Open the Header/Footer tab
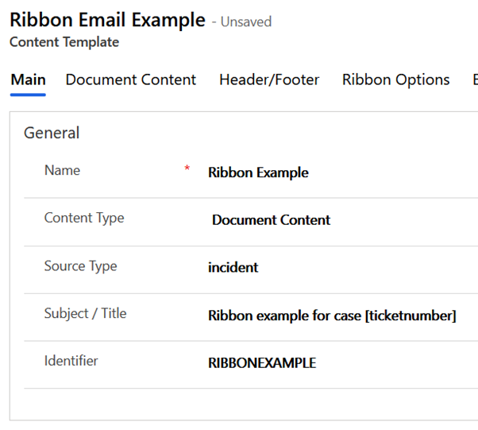 pyautogui.click(x=269, y=80)
